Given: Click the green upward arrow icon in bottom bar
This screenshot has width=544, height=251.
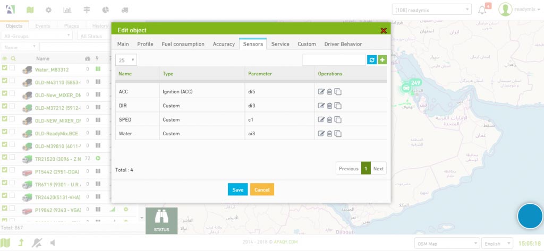Looking at the screenshot, I should click(x=21, y=243).
